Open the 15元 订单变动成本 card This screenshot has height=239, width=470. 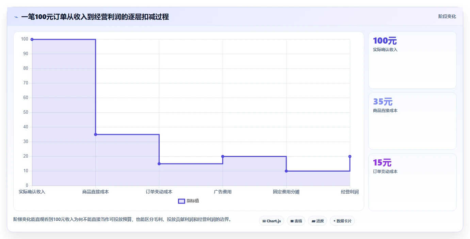pyautogui.click(x=412, y=182)
